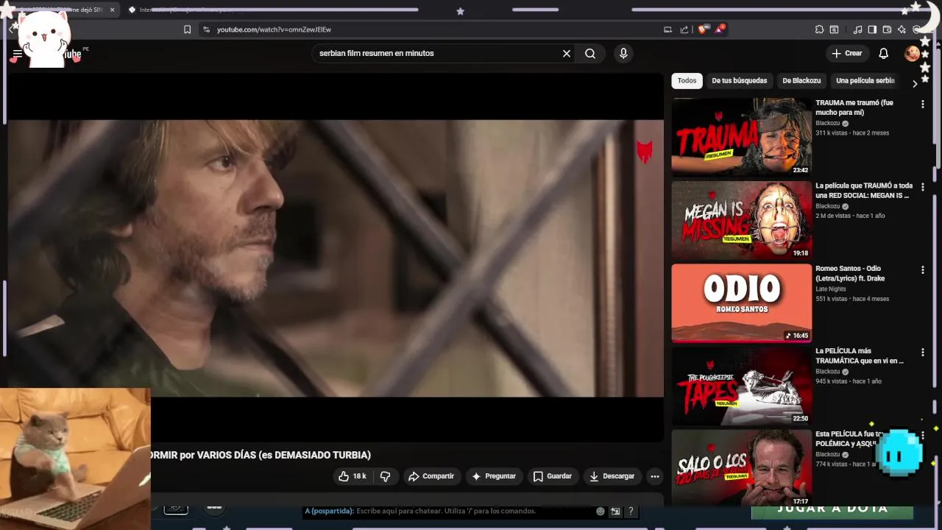Select the Una película serbia chip
The height and width of the screenshot is (530, 942).
pos(865,81)
